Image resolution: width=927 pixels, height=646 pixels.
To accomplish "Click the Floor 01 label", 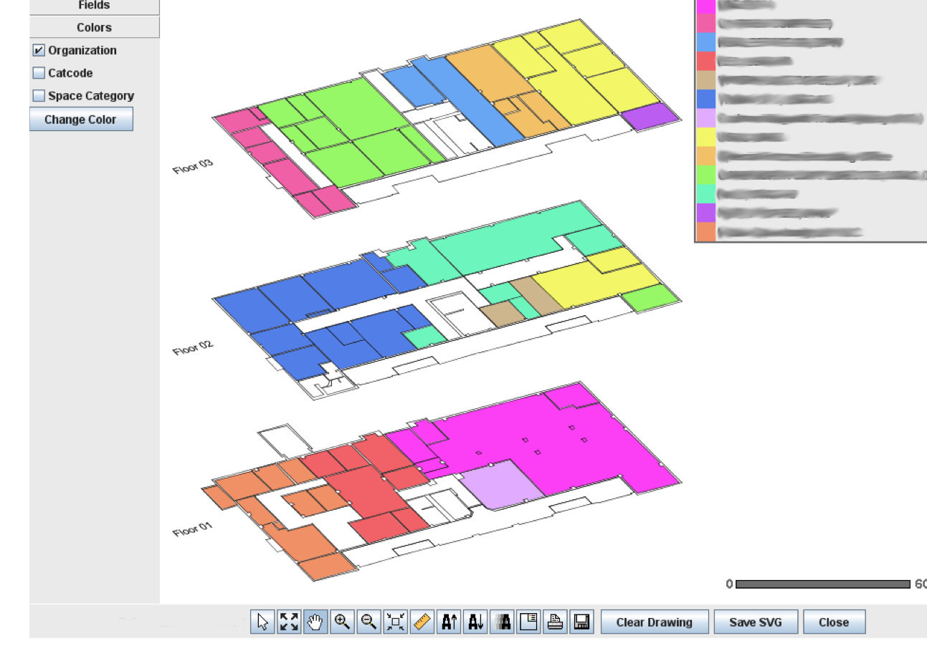I will (193, 529).
